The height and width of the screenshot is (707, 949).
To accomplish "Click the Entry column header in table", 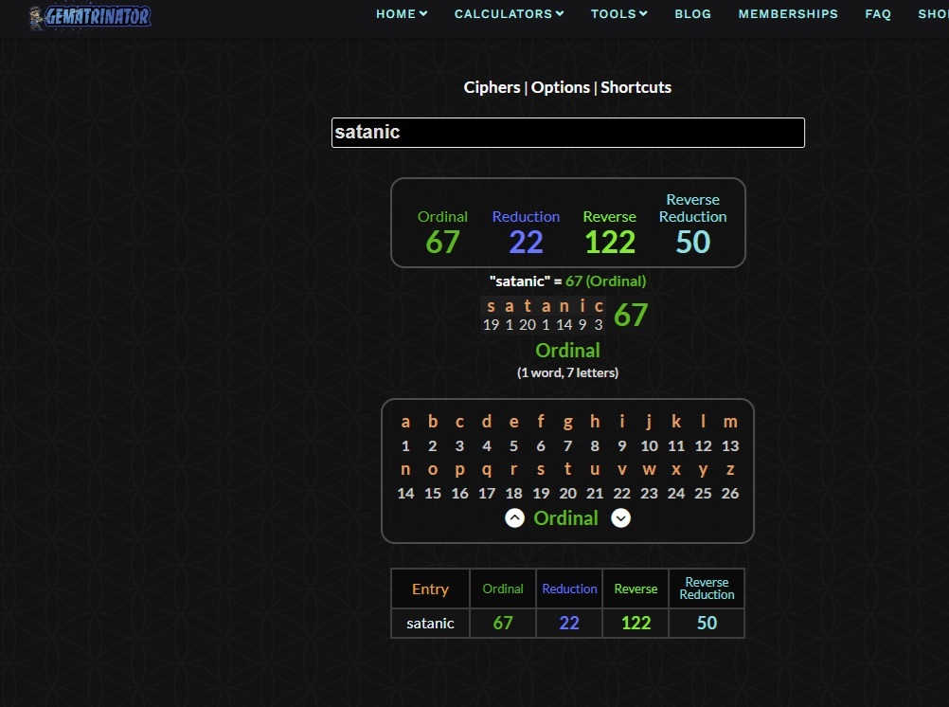I will pos(430,589).
